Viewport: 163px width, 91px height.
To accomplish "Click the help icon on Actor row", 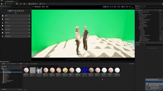I will pyautogui.click(x=29, y=16).
